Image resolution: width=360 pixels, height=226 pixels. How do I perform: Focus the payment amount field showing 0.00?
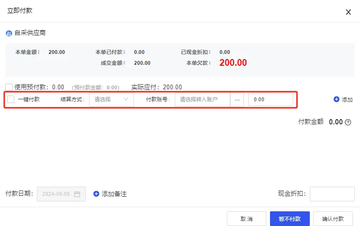270,100
